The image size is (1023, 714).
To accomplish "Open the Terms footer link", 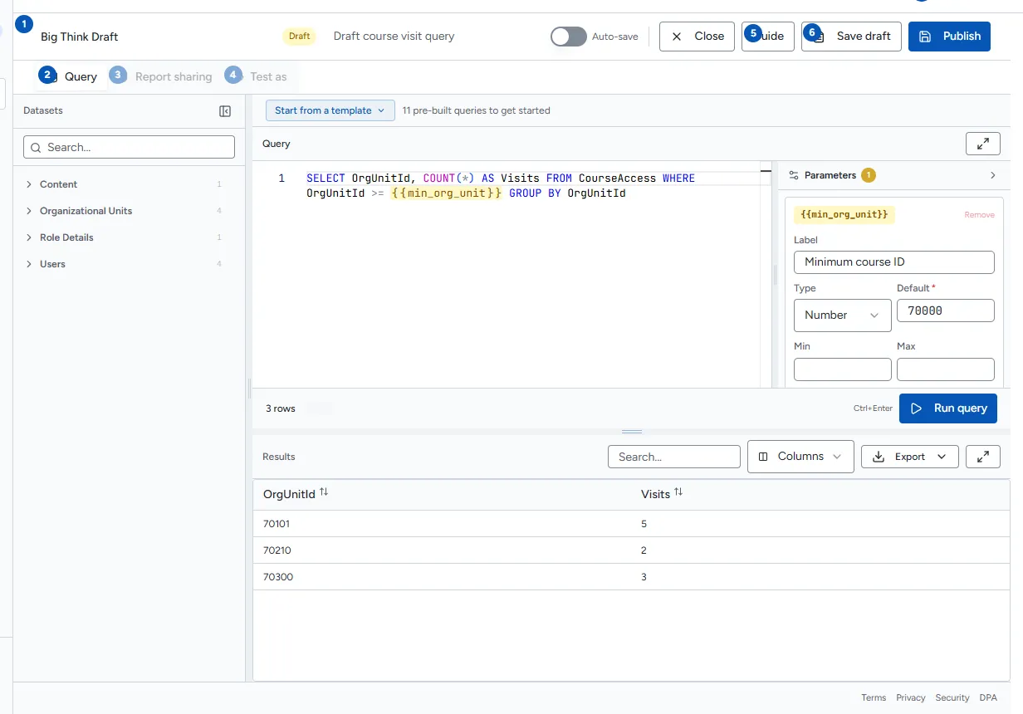I will (x=874, y=698).
